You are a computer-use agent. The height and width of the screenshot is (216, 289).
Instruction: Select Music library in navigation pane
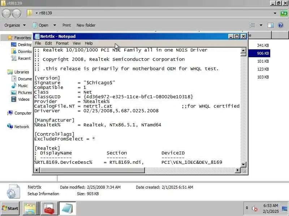pos(23,86)
